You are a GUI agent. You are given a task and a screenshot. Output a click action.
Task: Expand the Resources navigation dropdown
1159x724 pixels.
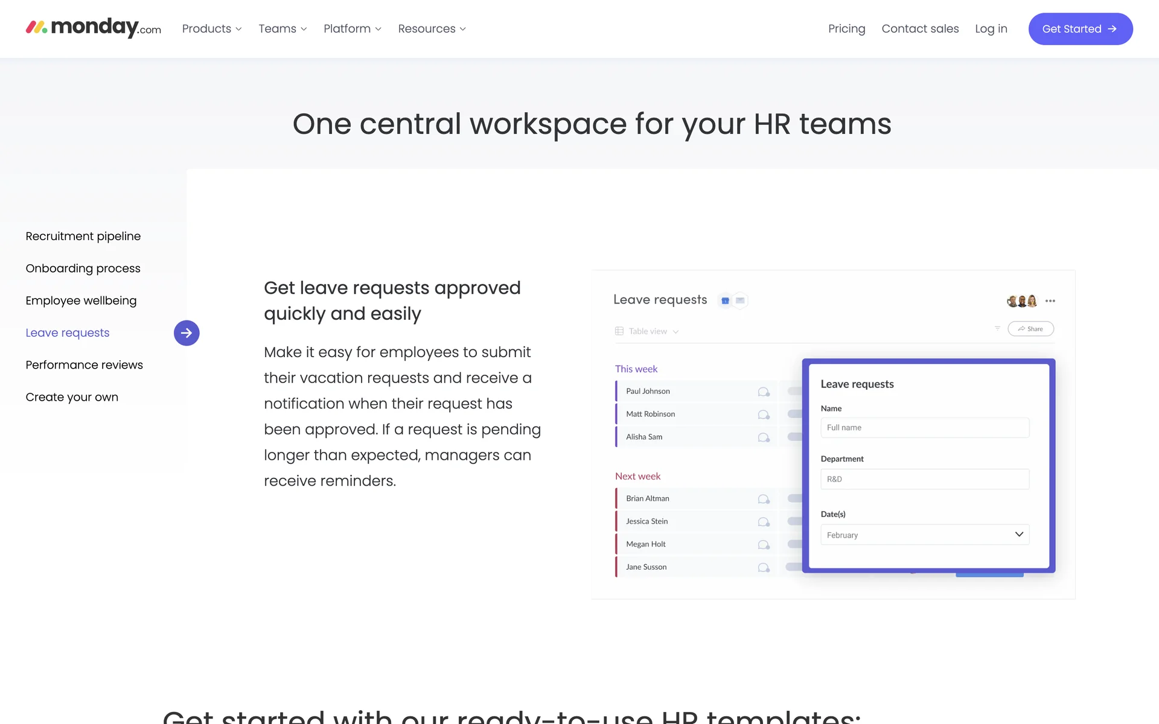[x=432, y=29]
